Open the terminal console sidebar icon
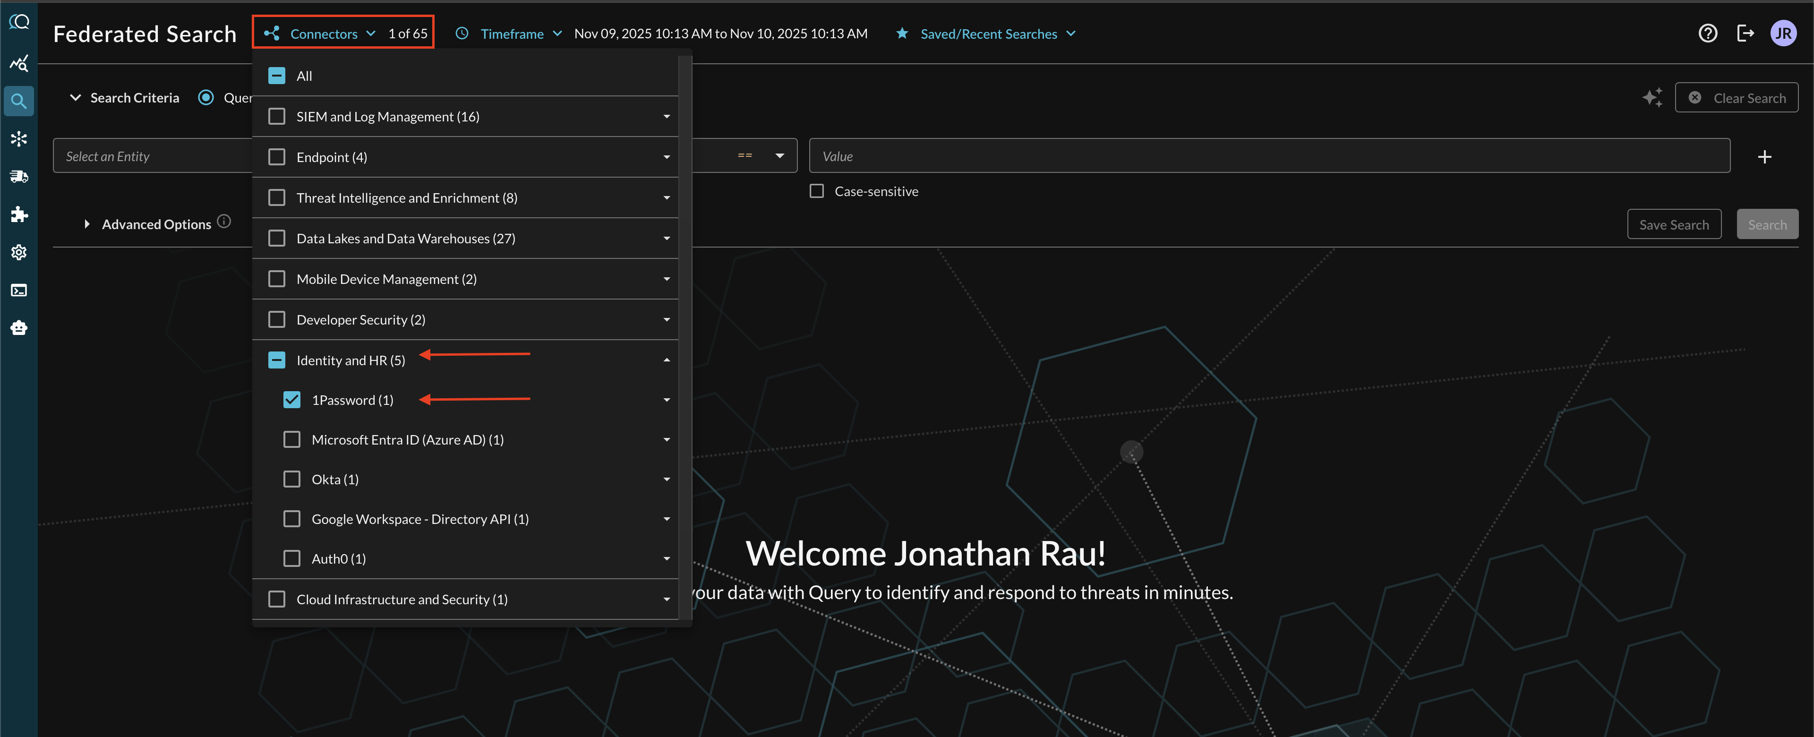This screenshot has width=1814, height=737. click(x=19, y=290)
